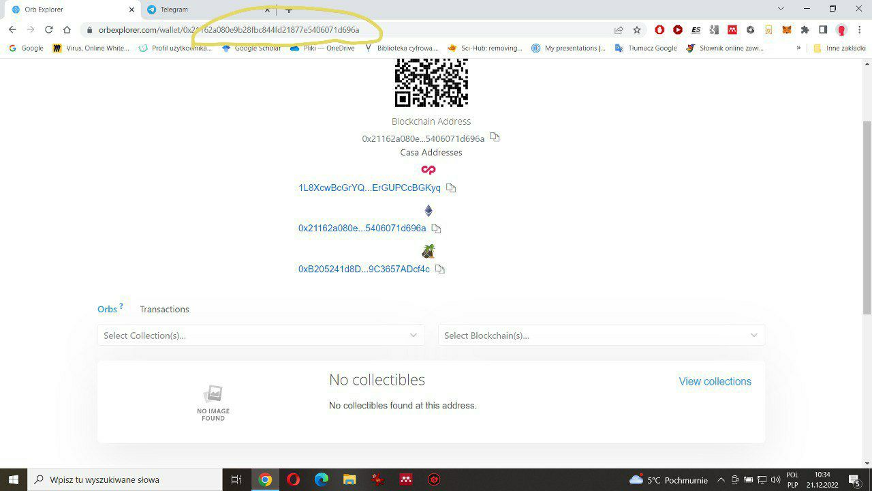Open Microsoft Edge from the taskbar

[x=321, y=479]
